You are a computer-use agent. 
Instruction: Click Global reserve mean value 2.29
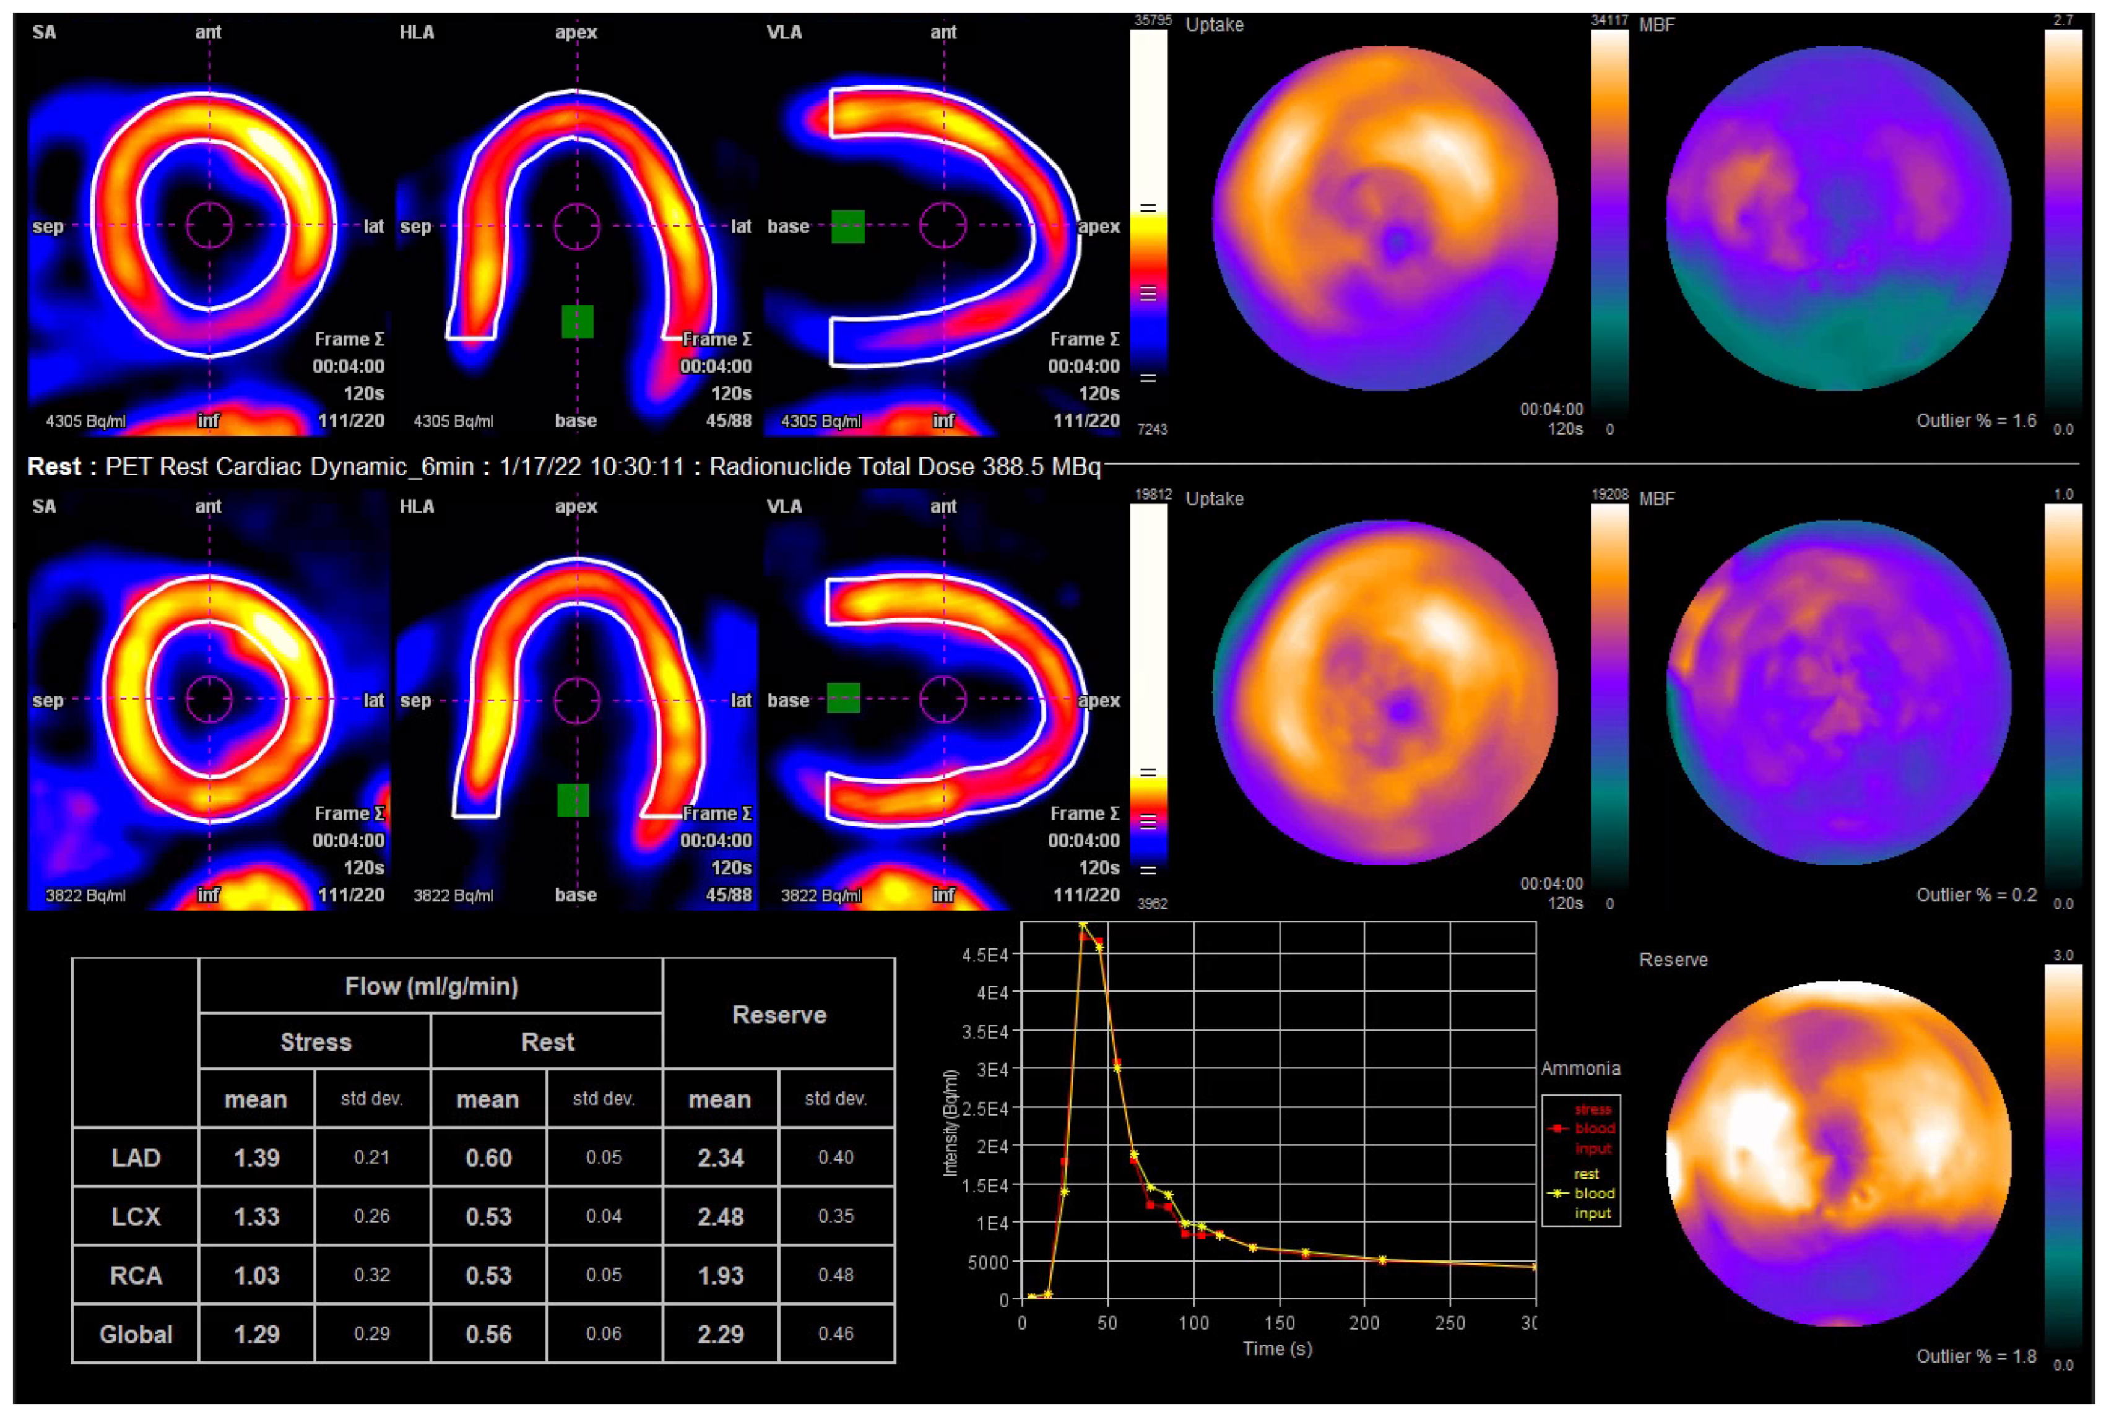[x=720, y=1334]
